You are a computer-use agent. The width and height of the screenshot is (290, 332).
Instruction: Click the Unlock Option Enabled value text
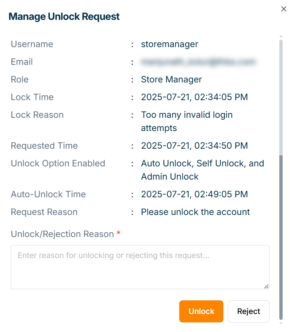tap(202, 170)
